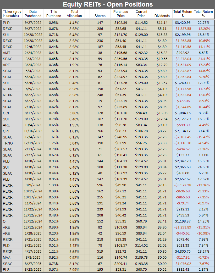Click the 30.40% total return cell
Screen dimensions: 215x273
pyautogui.click(x=203, y=131)
